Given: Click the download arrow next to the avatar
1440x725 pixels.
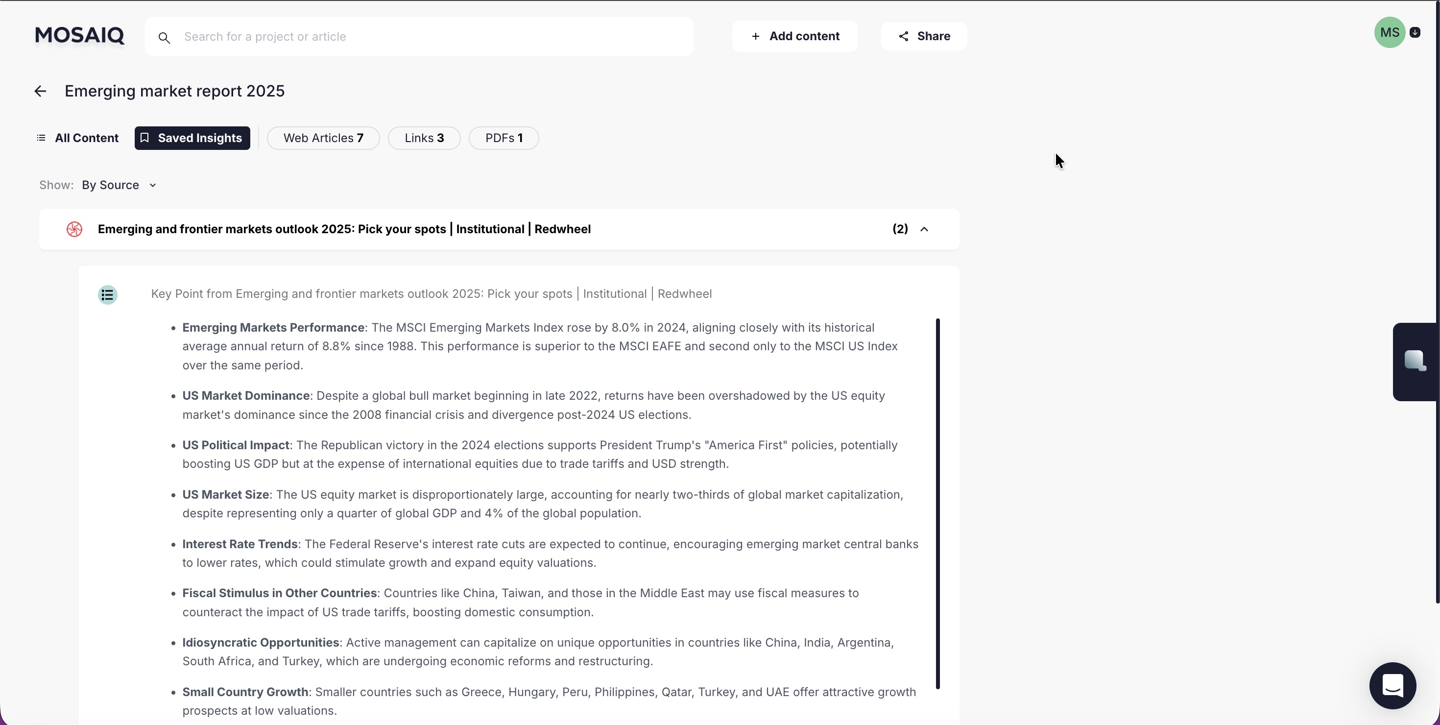Looking at the screenshot, I should pyautogui.click(x=1416, y=32).
